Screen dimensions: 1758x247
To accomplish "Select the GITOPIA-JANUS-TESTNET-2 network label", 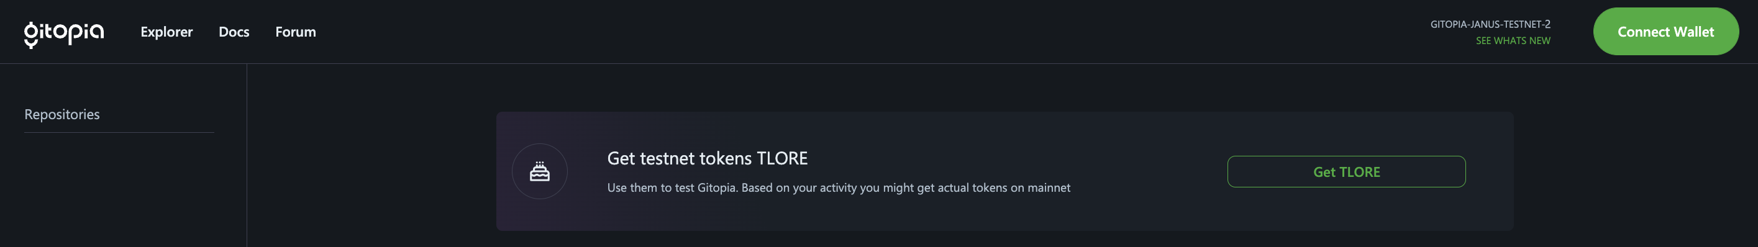I will coord(1490,24).
